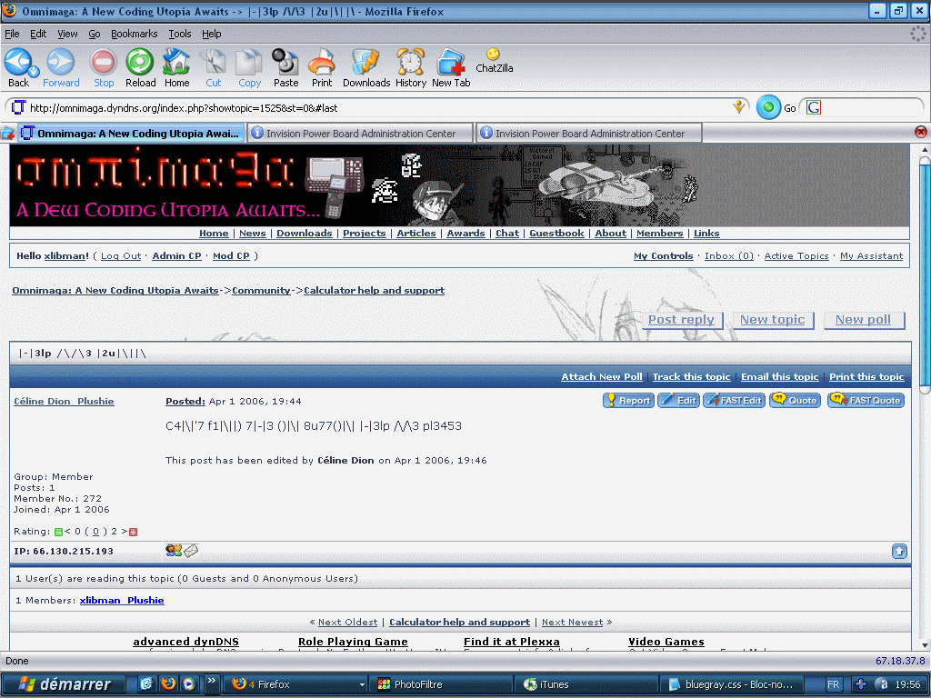Viewport: 931px width, 698px height.
Task: Click the green Go button
Action: point(768,107)
